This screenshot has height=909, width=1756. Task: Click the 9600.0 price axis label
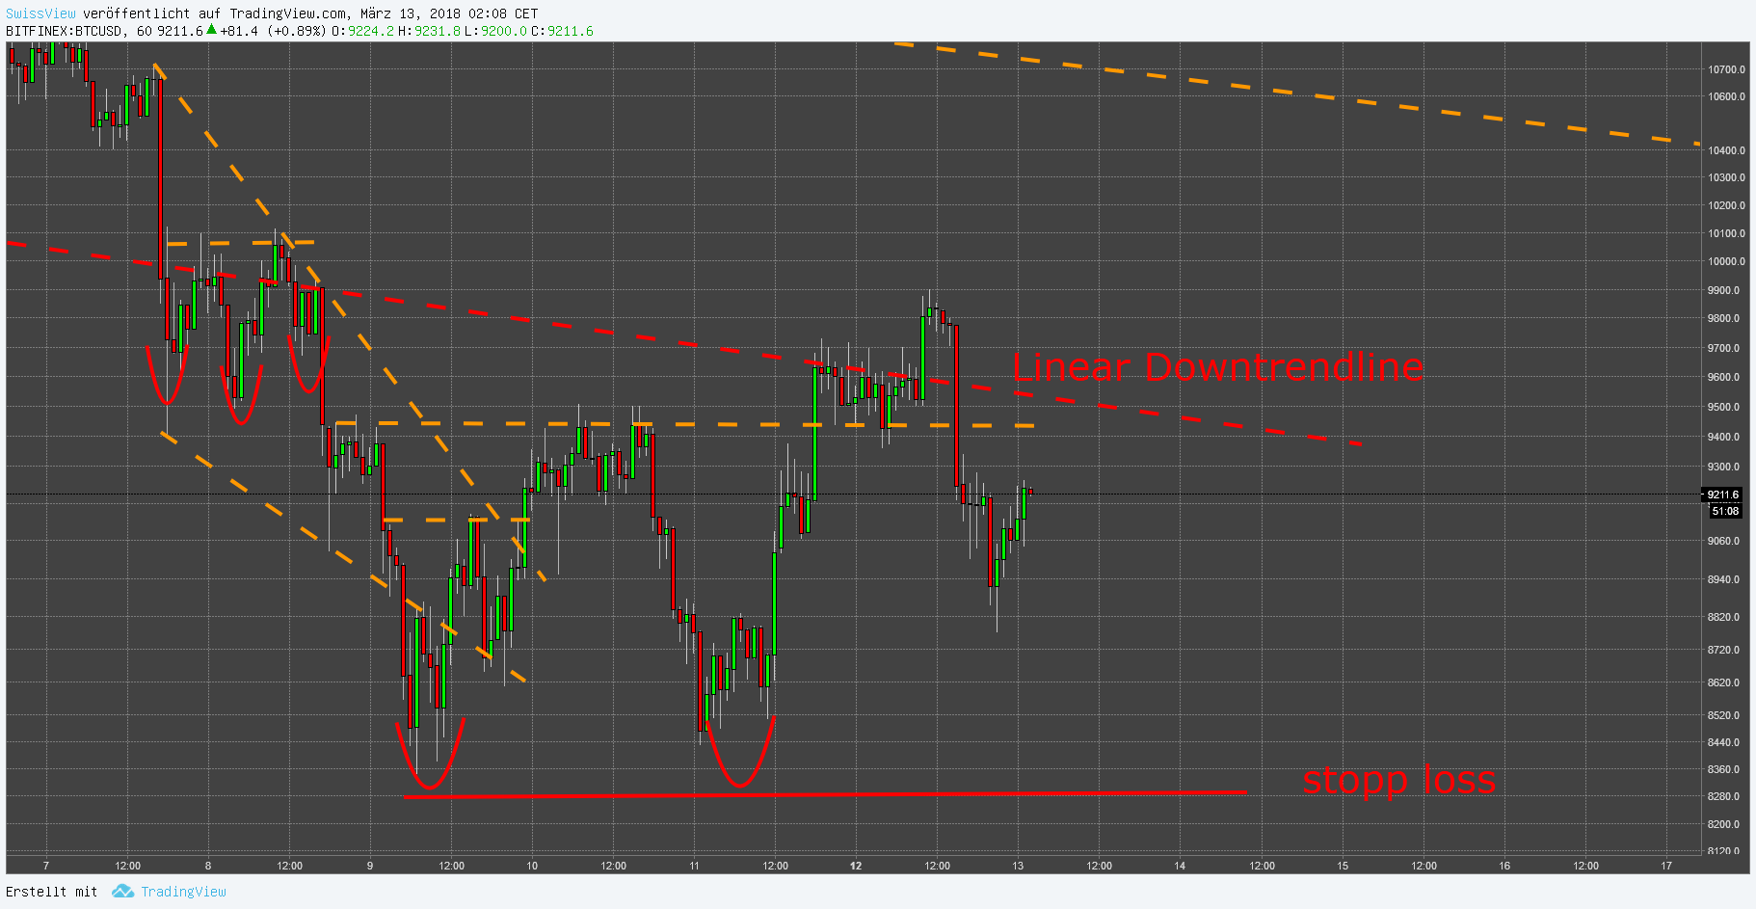pos(1723,377)
